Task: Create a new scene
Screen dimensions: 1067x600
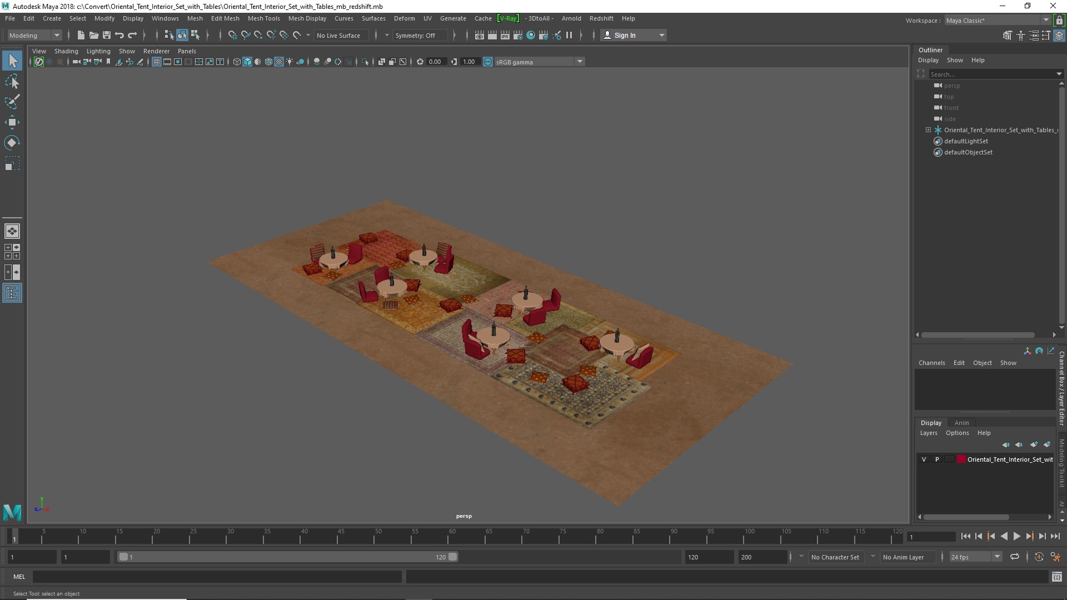Action: pos(81,35)
